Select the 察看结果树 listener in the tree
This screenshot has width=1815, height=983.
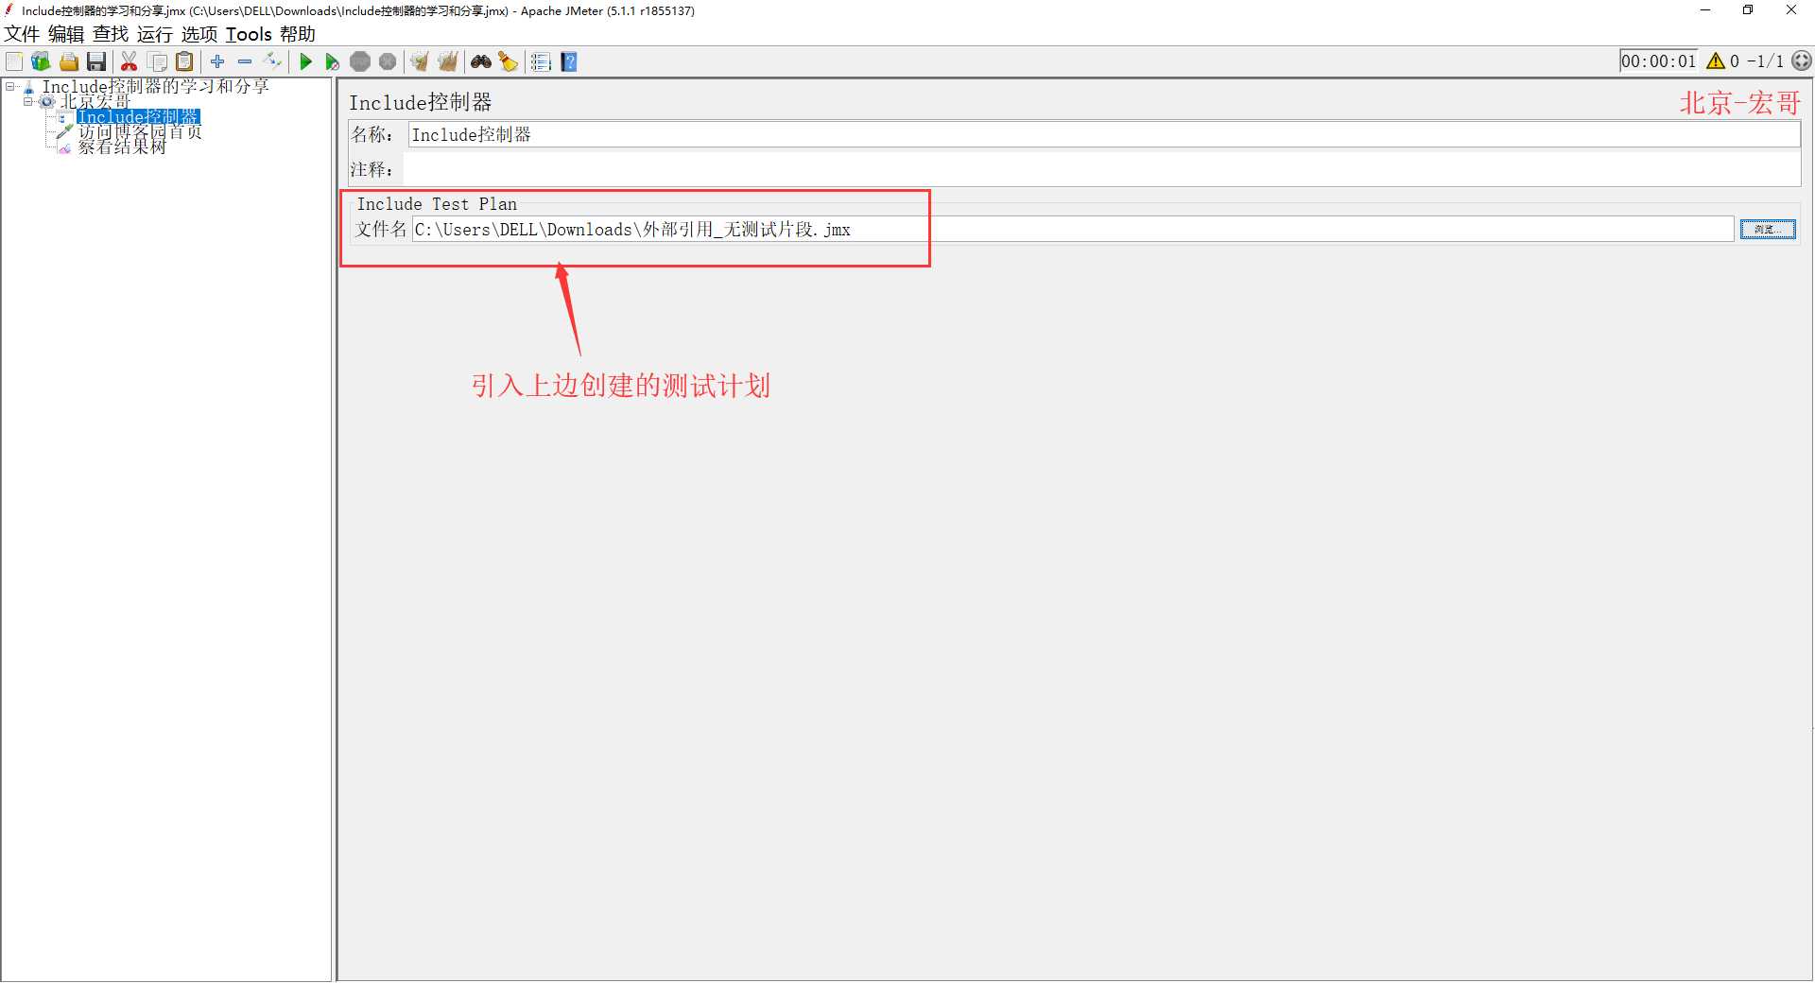pos(122,147)
